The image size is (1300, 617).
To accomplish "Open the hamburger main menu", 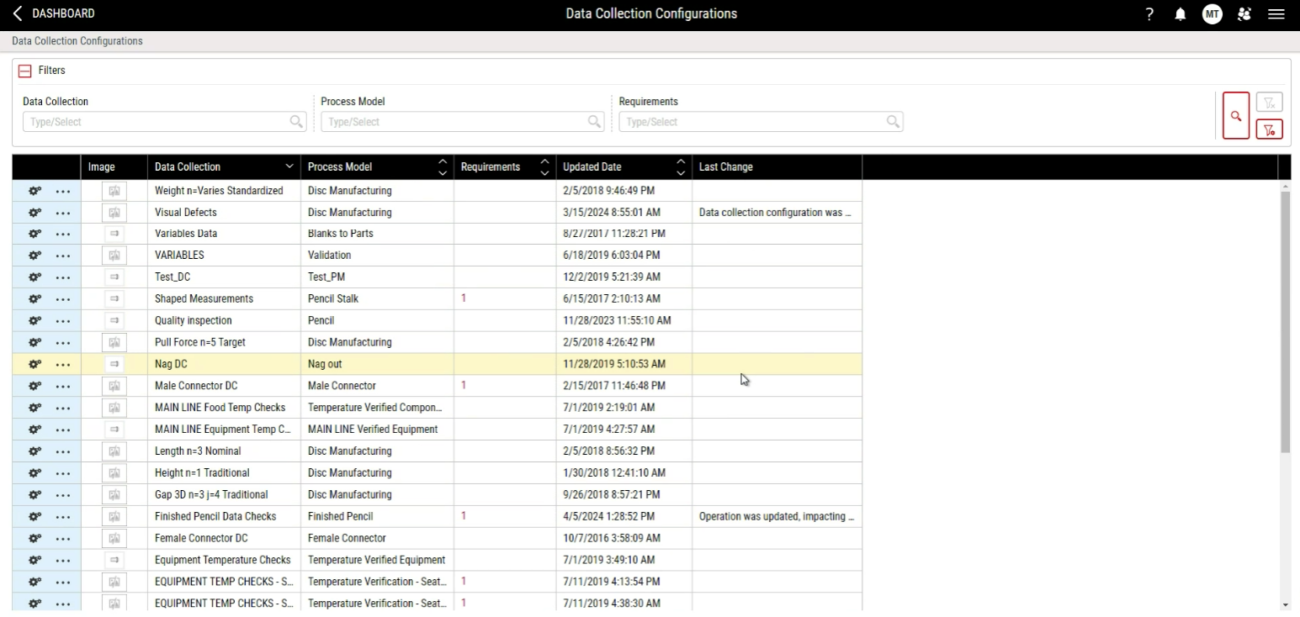I will 1276,14.
